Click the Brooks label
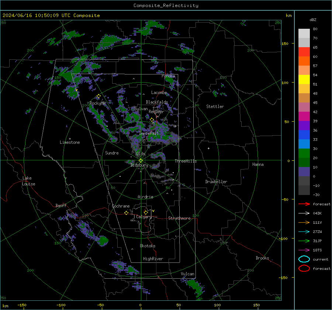The image size is (332, 310). (262, 258)
